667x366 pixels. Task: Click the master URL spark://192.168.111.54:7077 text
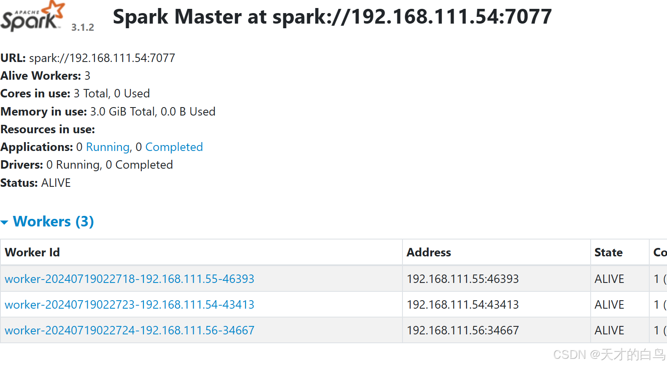102,58
